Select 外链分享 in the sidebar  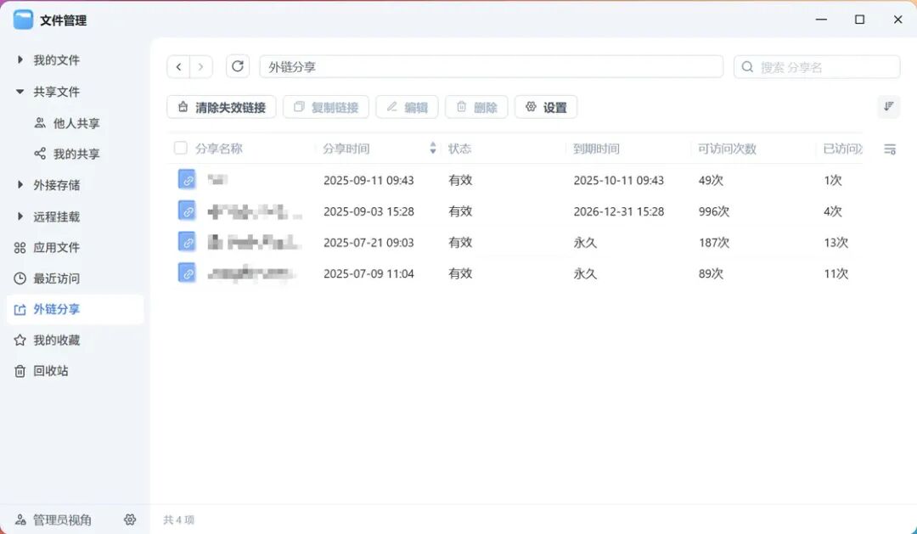[x=76, y=309]
